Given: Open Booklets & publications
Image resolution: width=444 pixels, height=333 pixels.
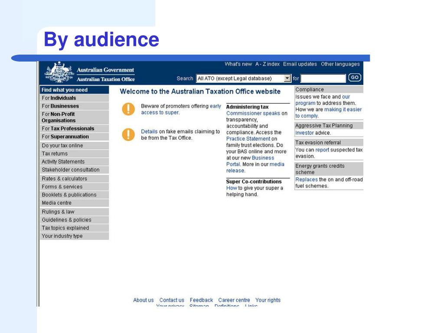Looking at the screenshot, I should tap(74, 195).
